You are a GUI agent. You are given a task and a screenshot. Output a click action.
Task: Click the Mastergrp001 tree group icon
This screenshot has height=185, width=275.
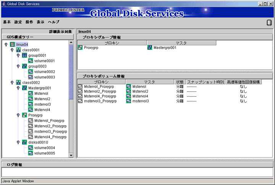coord(24,88)
